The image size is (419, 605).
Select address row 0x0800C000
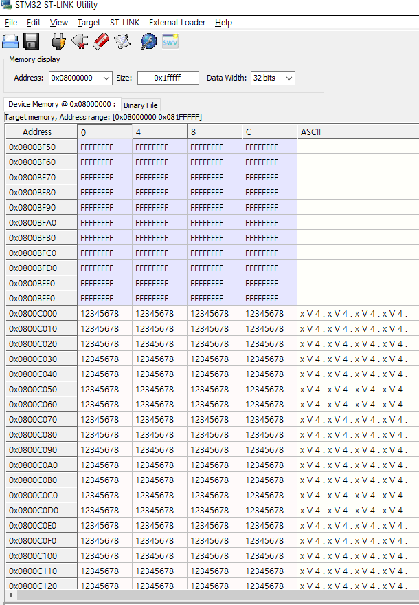click(41, 313)
